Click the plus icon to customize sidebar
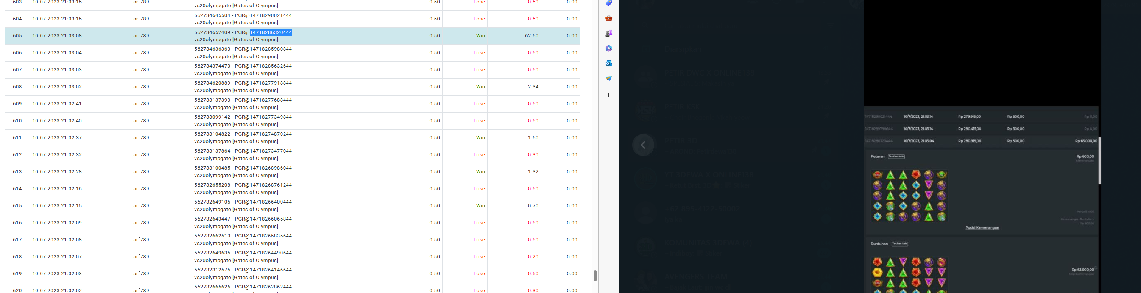1141x293 pixels. click(609, 95)
